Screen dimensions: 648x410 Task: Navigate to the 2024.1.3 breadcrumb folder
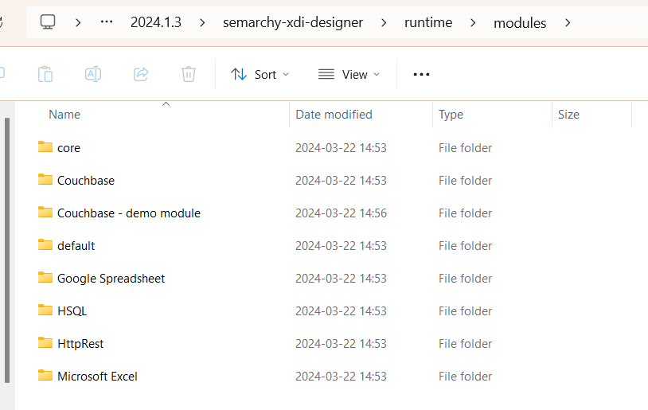(x=156, y=22)
